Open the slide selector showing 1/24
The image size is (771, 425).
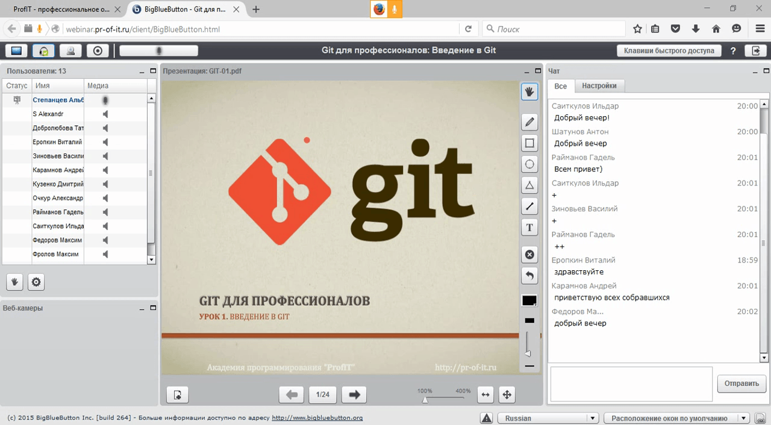click(323, 395)
